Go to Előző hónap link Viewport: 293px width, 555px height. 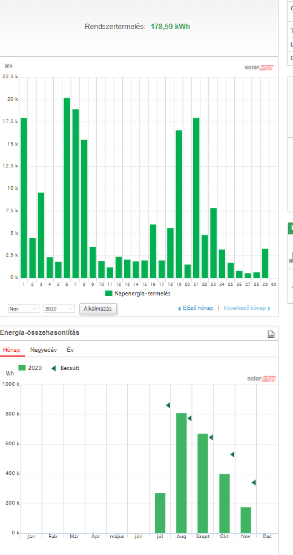[x=198, y=308]
